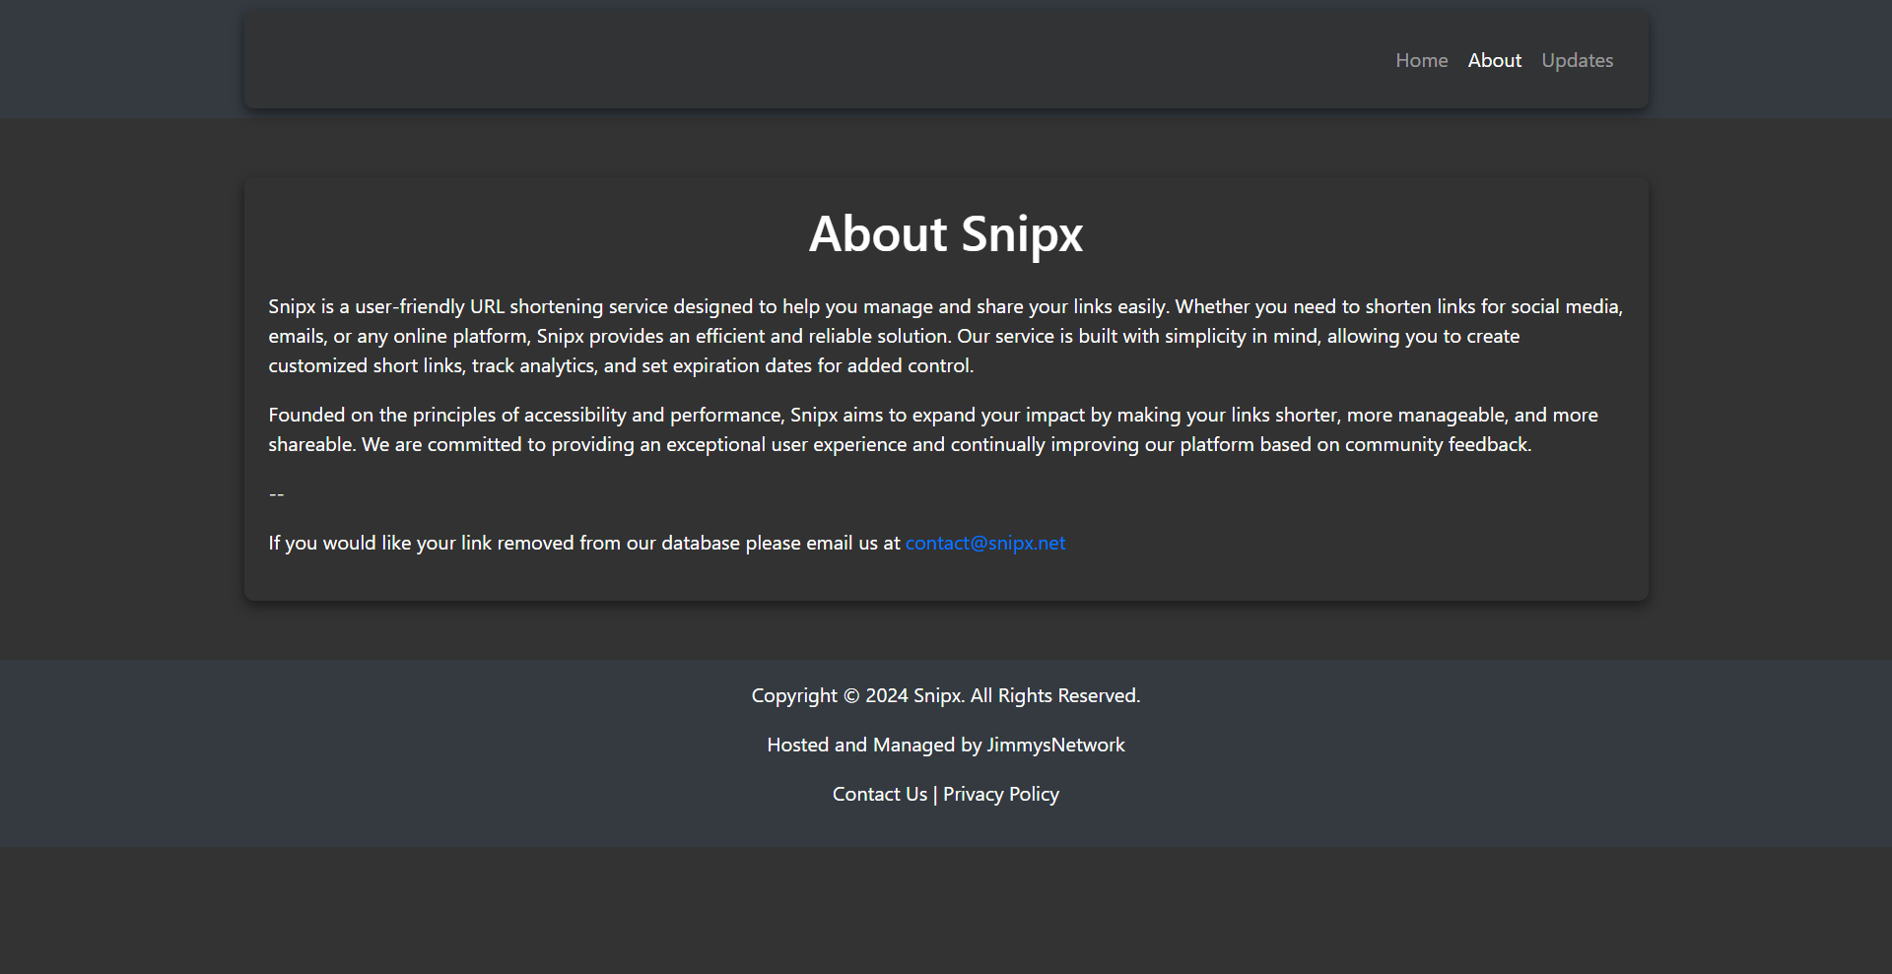Click the double-dash separator line

pos(276,493)
